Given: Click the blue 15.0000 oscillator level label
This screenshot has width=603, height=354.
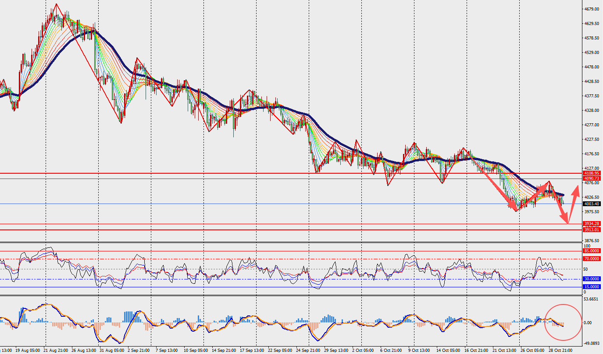Looking at the screenshot, I should 592,287.
